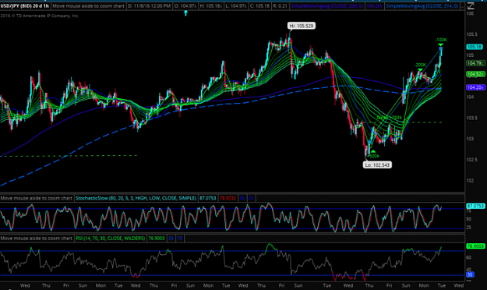
Task: Click the 104.52 bright green axis bubble
Action: point(475,74)
